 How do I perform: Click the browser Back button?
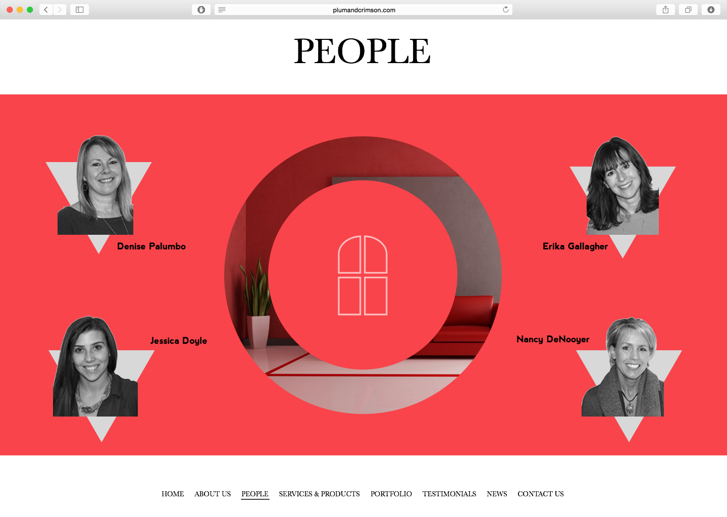pos(46,10)
